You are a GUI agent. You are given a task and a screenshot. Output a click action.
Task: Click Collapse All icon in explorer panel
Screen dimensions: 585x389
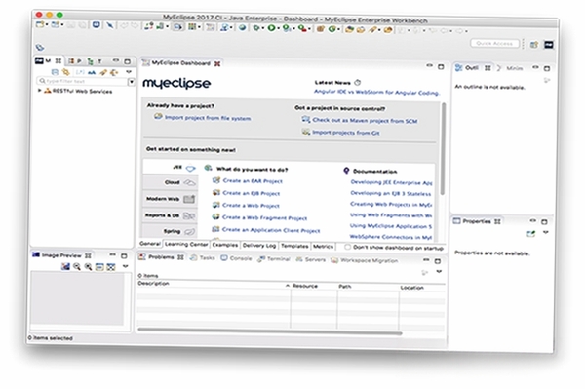point(55,71)
